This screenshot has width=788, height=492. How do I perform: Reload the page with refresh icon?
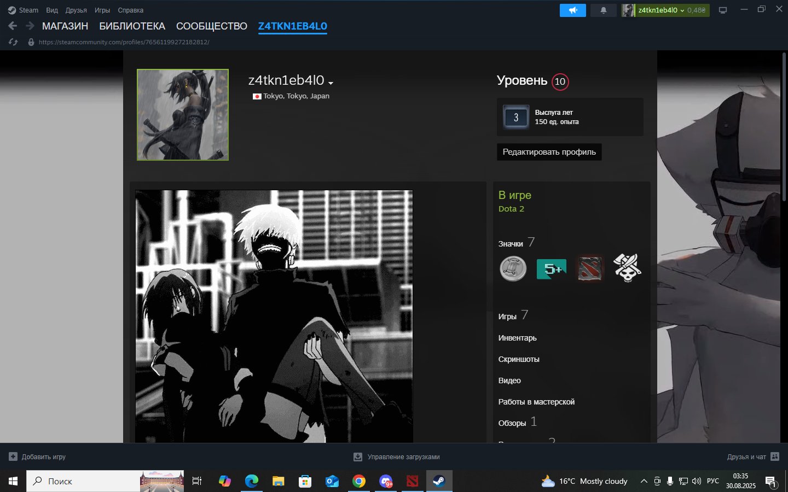click(13, 42)
